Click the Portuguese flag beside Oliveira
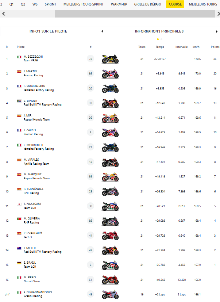The image size is (220, 302). click(x=19, y=218)
